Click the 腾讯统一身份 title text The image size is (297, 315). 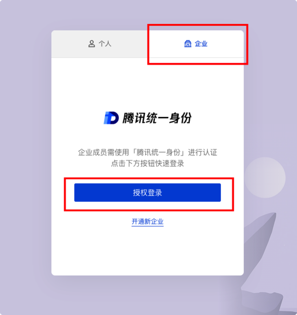tap(157, 118)
